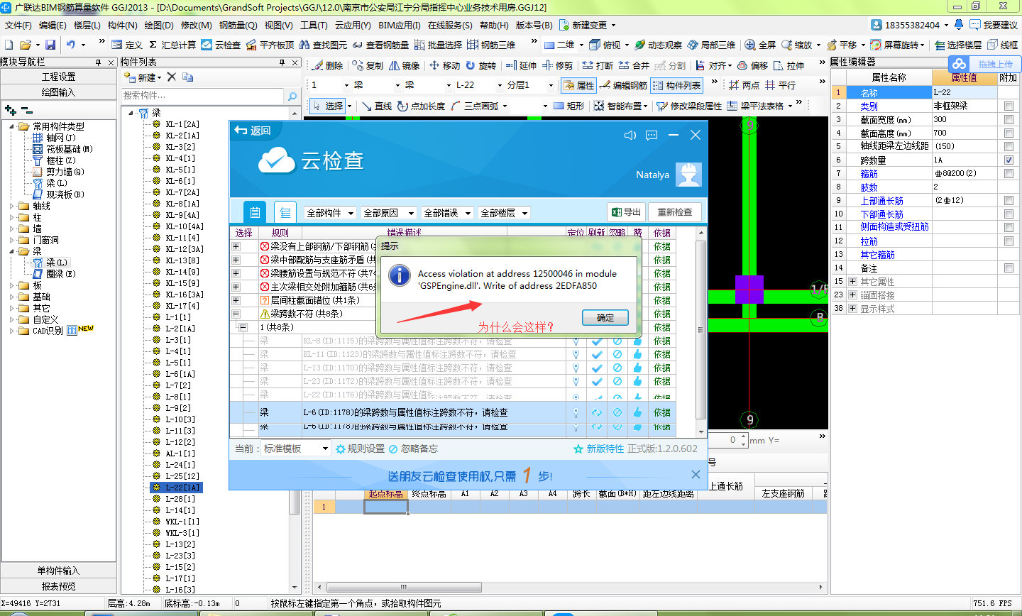Screen dimensions: 1022x616
Task: Click 旋转 rotate tool
Action: [x=481, y=65]
